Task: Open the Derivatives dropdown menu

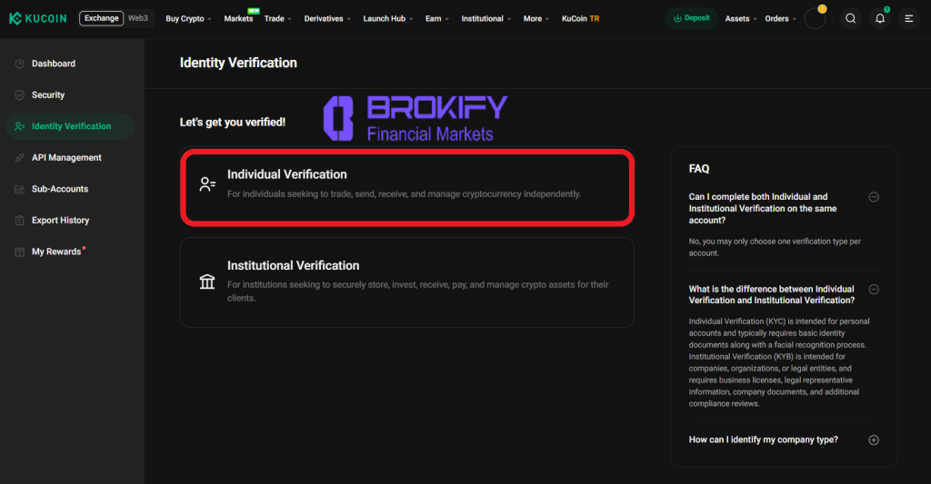Action: [x=327, y=18]
